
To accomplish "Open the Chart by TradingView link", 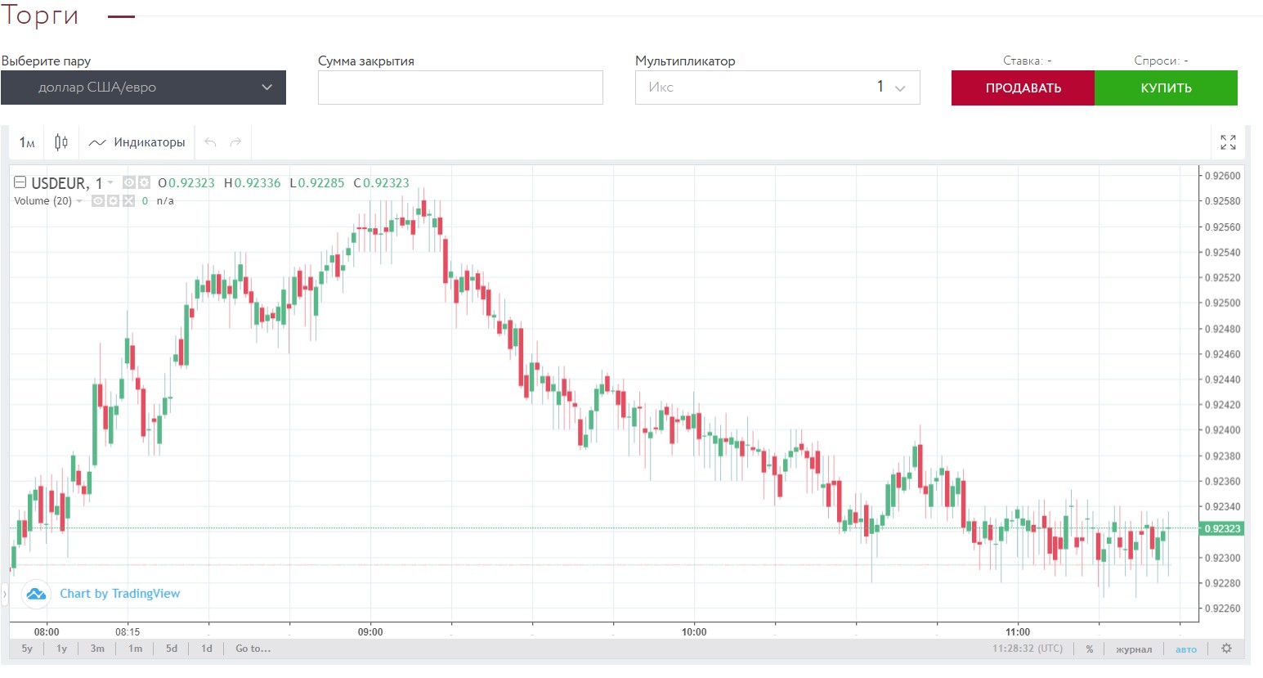I will [x=119, y=594].
